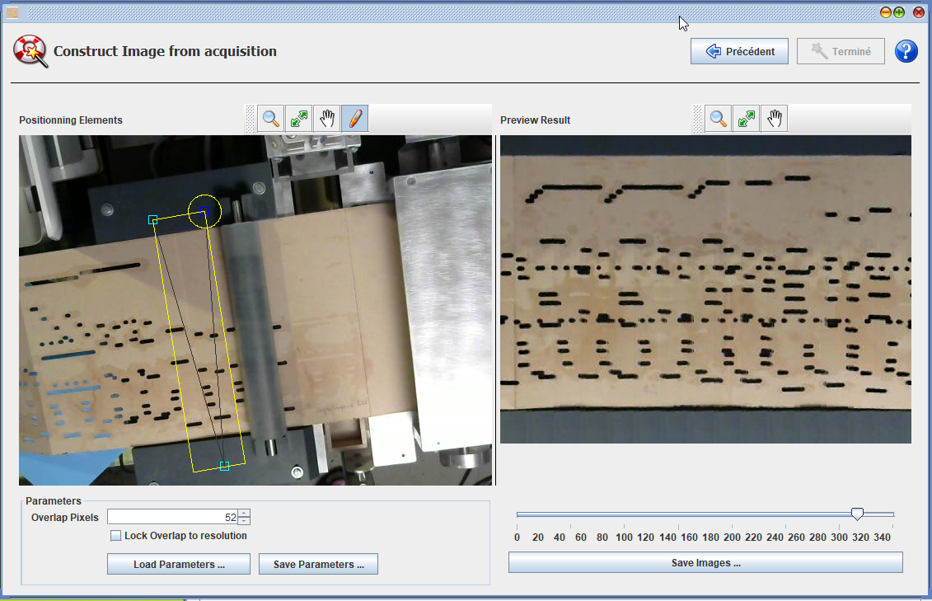This screenshot has width=932, height=601.
Task: Click the top-left cyan handle of the selection
Action: [153, 220]
